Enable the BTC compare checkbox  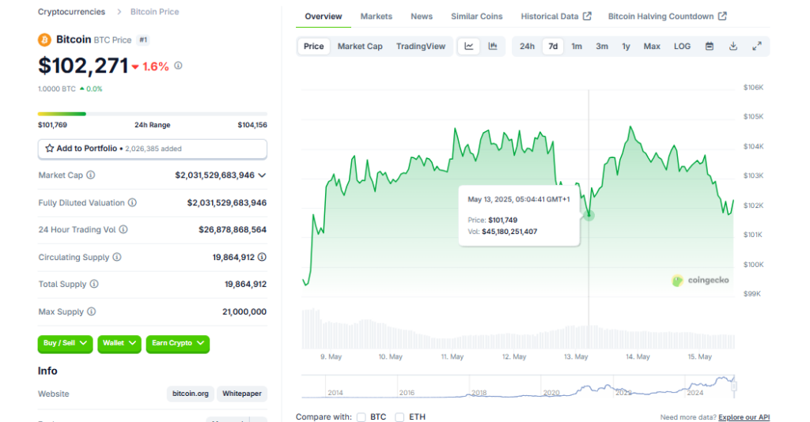click(x=361, y=416)
